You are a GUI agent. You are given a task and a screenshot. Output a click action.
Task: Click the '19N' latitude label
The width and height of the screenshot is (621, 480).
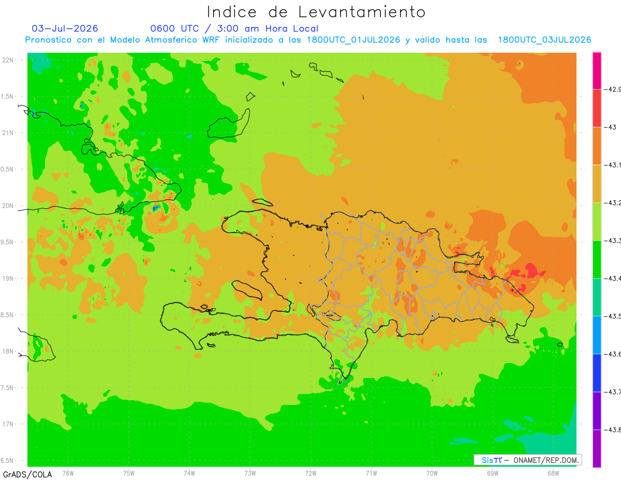click(x=8, y=278)
